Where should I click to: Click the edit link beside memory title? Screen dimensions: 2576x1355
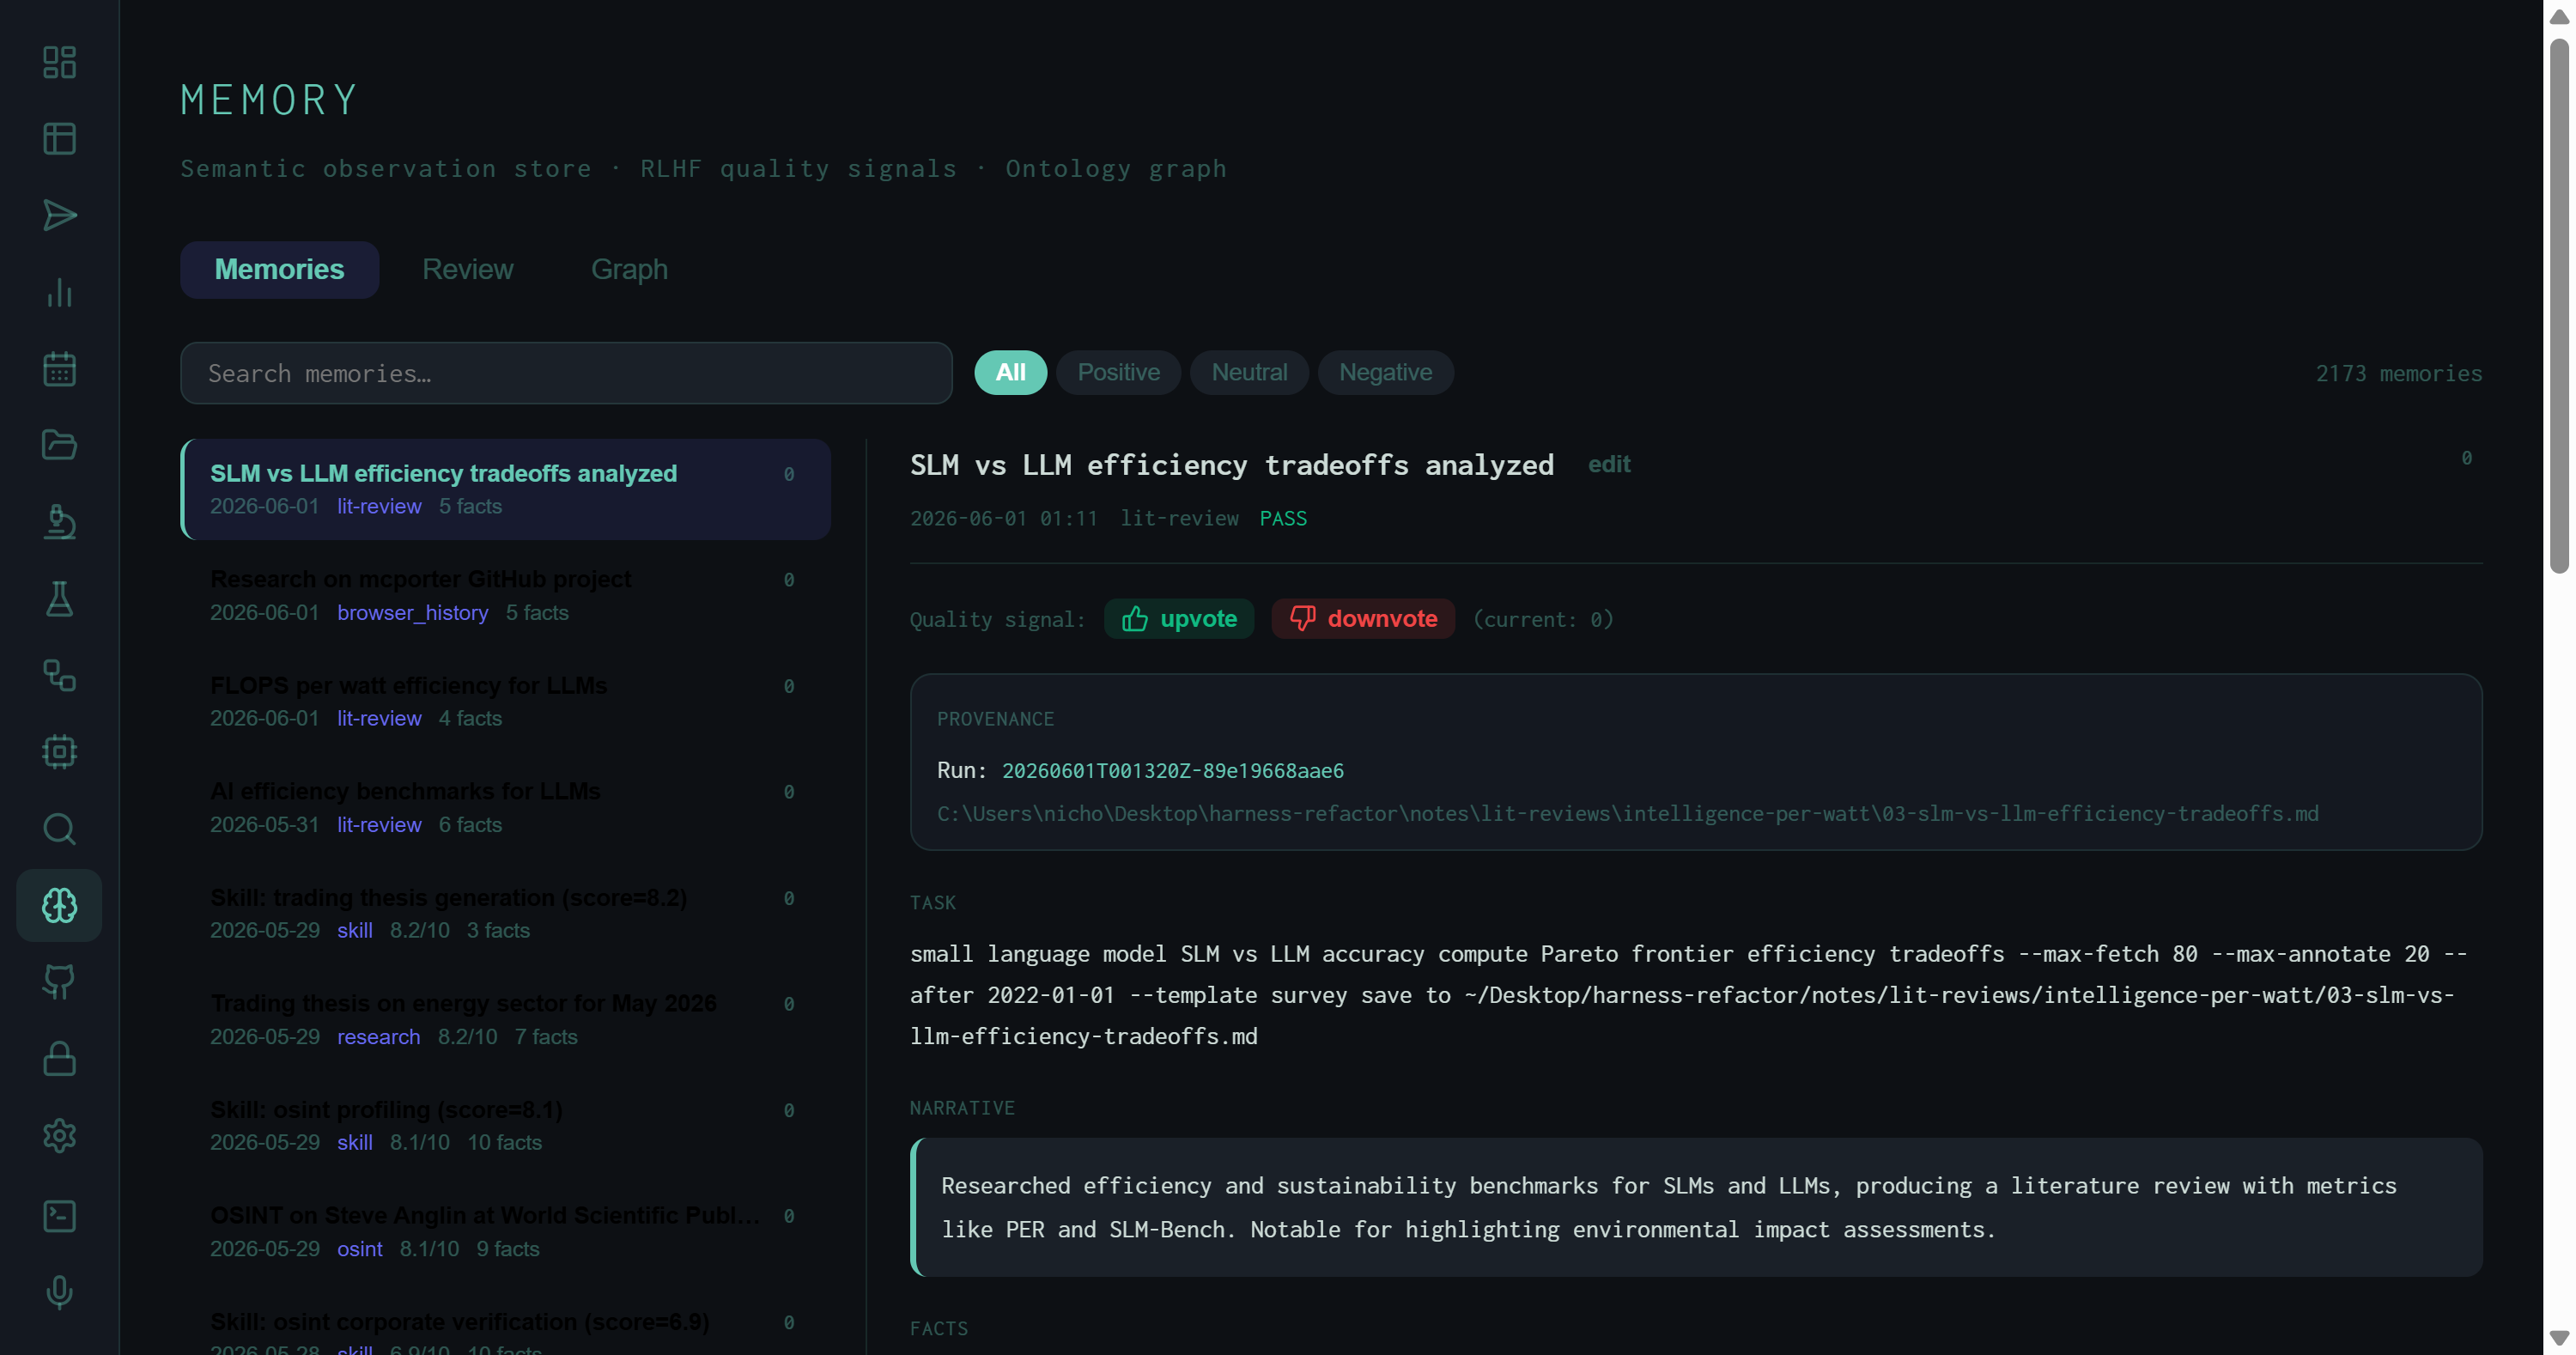[x=1608, y=464]
